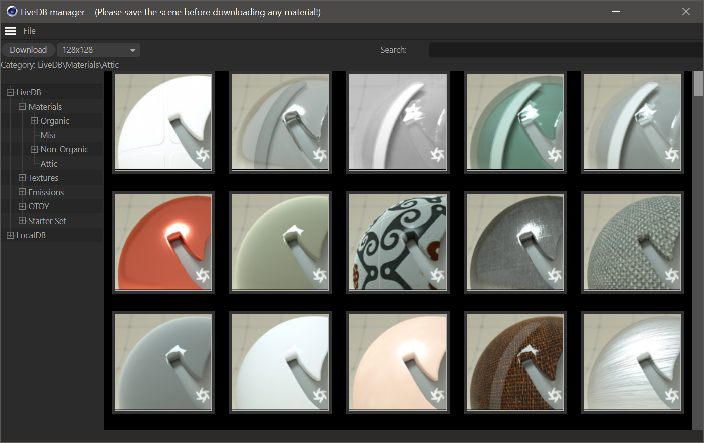704x443 pixels.
Task: Open the hamburger menu icon
Action: click(10, 31)
